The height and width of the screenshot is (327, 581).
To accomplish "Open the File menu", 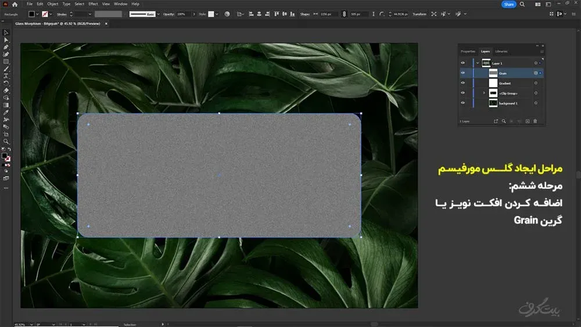I will point(30,4).
